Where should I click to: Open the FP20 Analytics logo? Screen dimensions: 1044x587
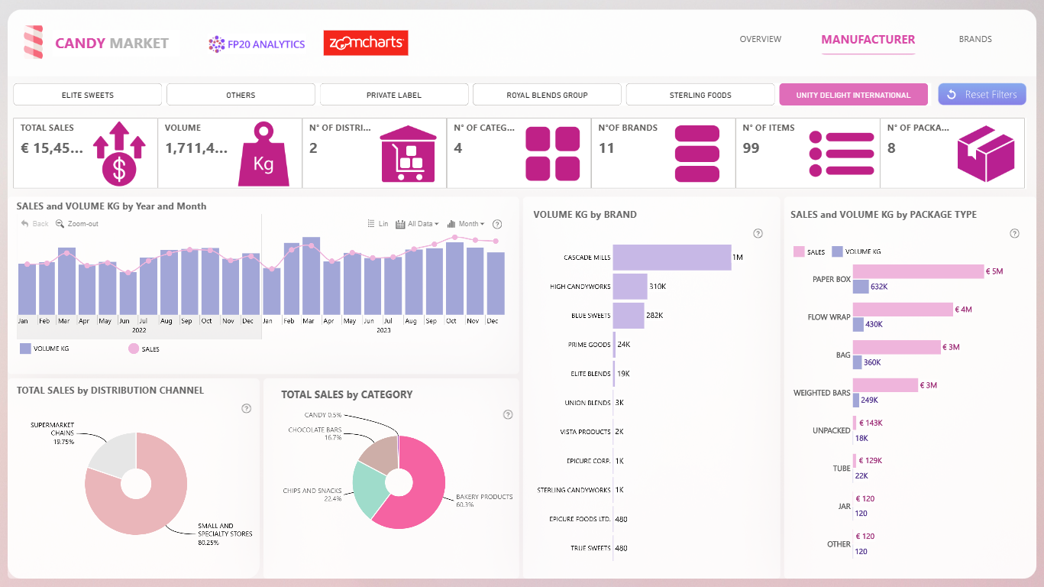[x=257, y=44]
